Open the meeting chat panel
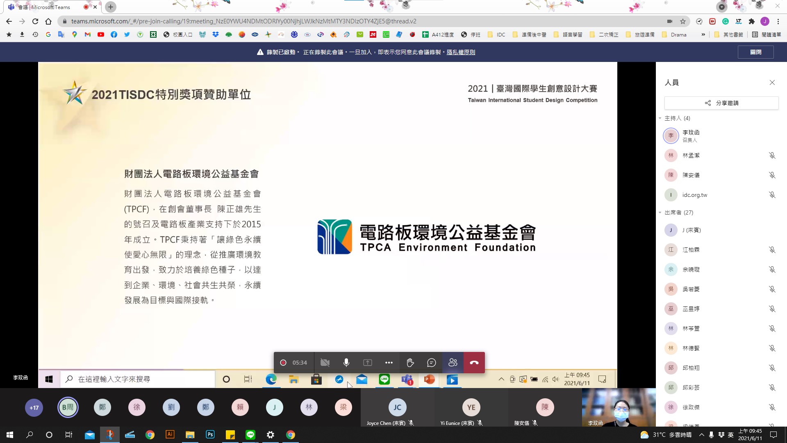This screenshot has height=443, width=787. click(431, 362)
